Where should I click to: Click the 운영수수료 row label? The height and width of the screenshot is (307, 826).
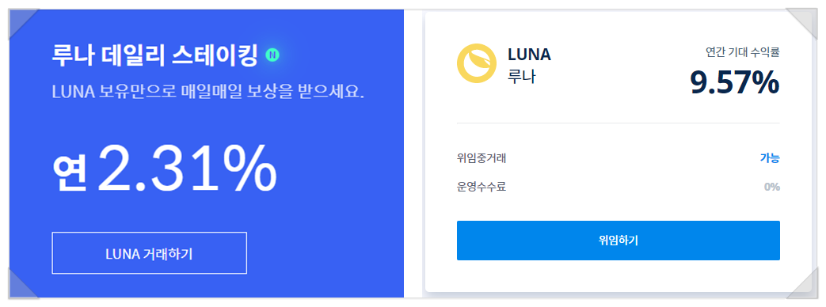click(x=482, y=187)
